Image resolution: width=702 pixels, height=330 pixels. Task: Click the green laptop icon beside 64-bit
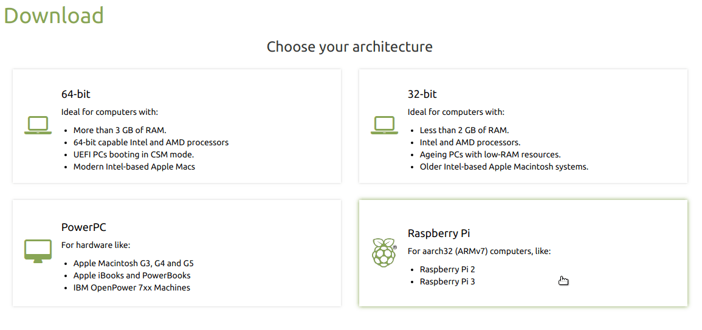coord(38,125)
